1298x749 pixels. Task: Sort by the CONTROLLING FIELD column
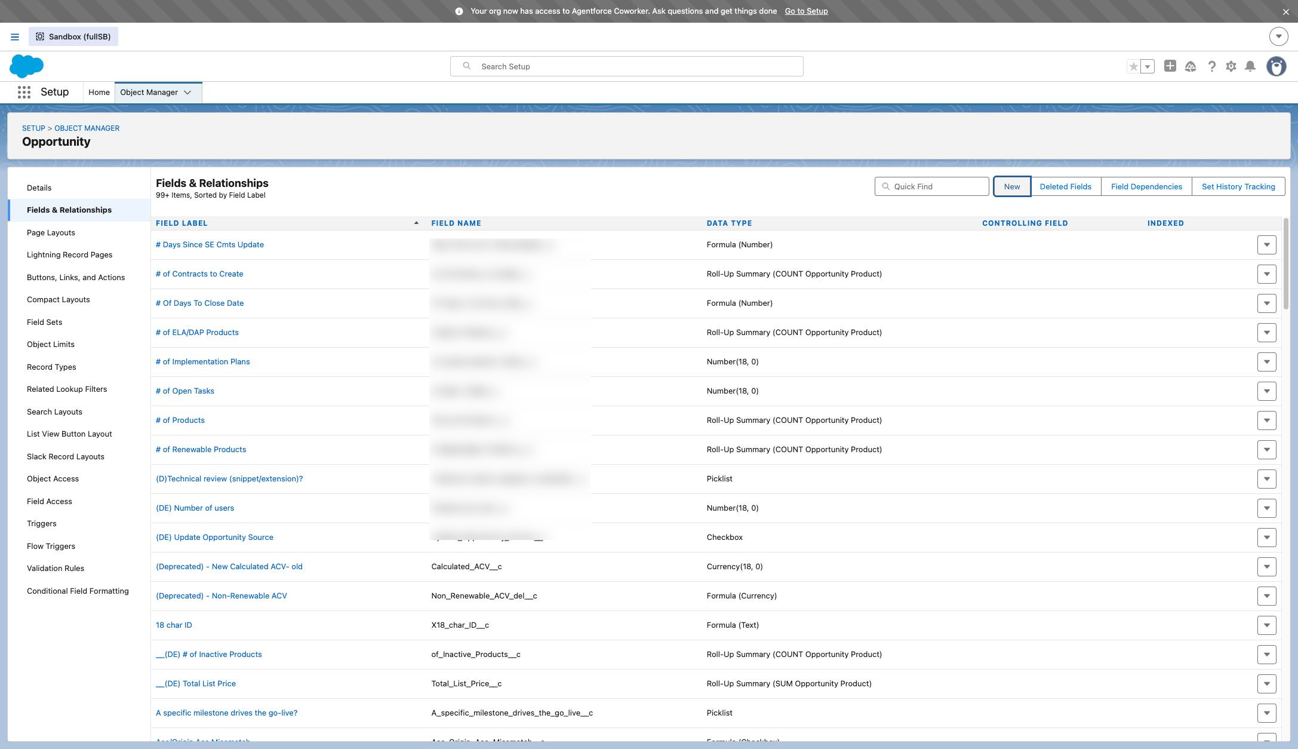coord(1025,223)
